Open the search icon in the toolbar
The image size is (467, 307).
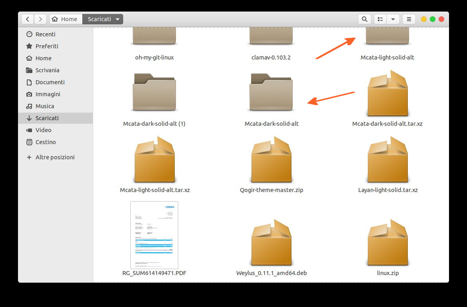364,19
